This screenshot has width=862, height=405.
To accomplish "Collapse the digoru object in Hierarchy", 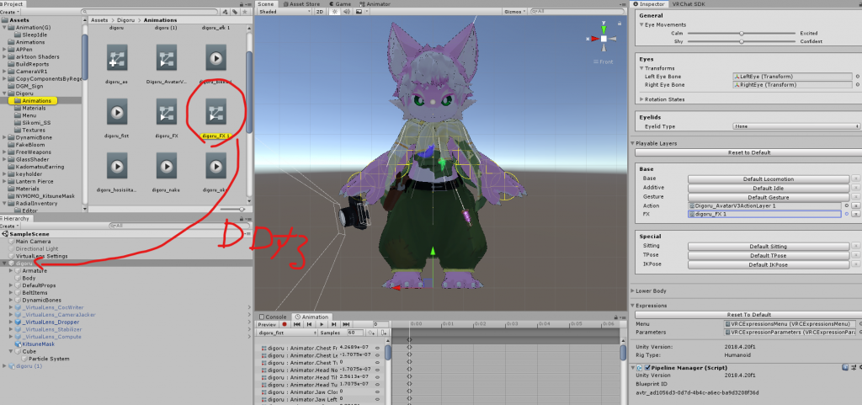I will (4, 264).
